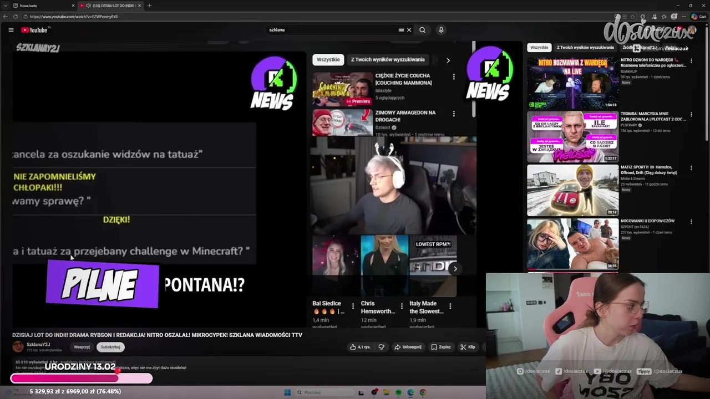
Task: Select sidebar chip Z Twoich wyników wyszukiwania
Action: tap(585, 48)
